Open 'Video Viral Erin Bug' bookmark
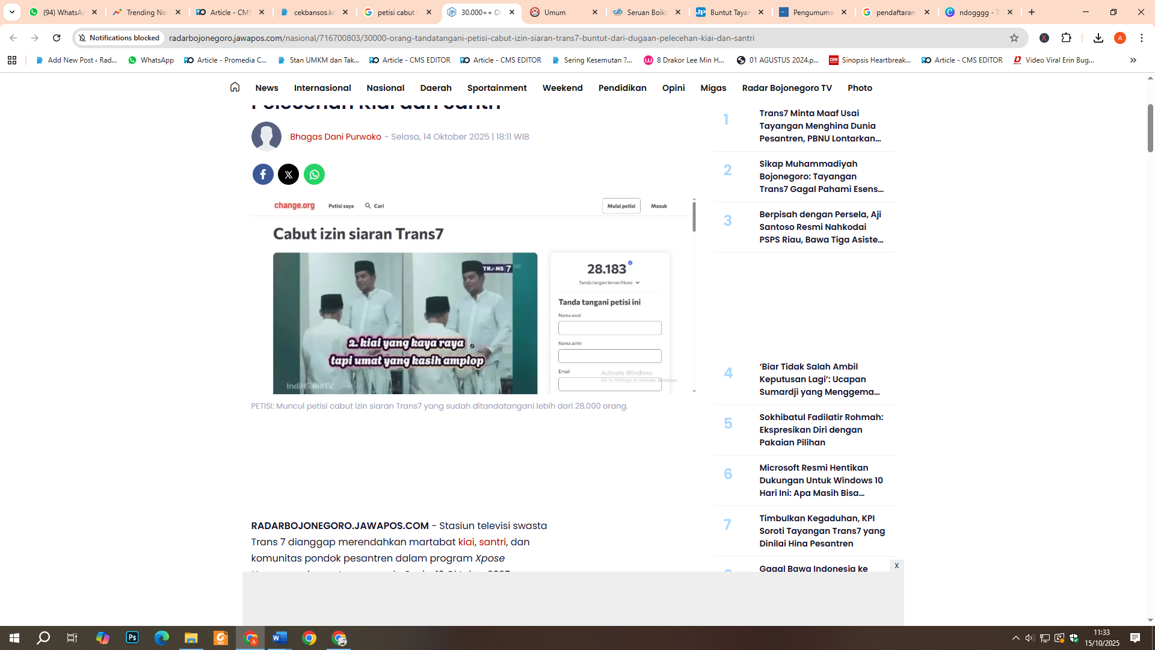 click(x=1054, y=60)
